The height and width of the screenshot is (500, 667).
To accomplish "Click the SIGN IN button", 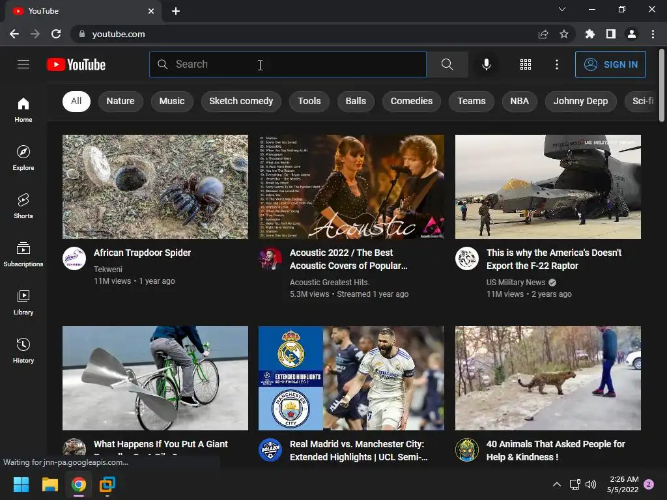I will pyautogui.click(x=610, y=64).
